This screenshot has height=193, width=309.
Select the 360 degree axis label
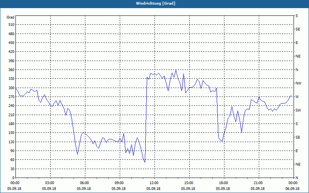pyautogui.click(x=11, y=70)
